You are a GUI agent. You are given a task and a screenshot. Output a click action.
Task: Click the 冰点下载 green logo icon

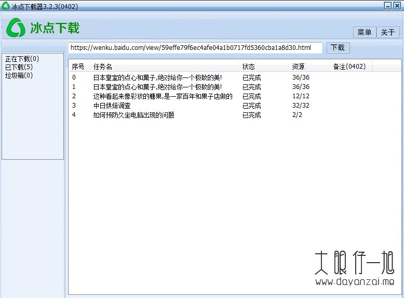(x=16, y=28)
